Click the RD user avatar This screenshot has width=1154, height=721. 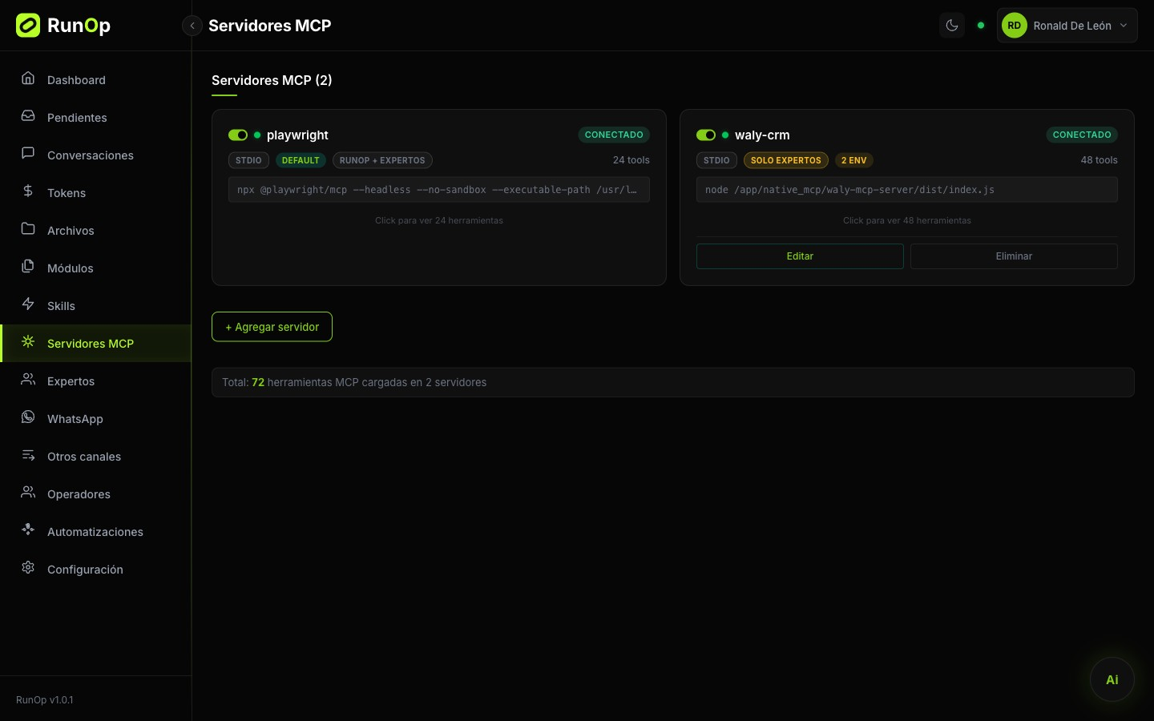tap(1015, 26)
